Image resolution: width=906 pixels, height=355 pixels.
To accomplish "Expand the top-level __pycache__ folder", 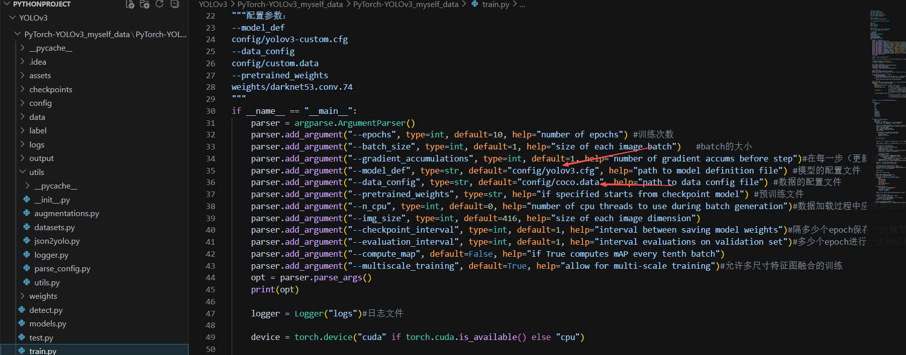I will [x=22, y=48].
